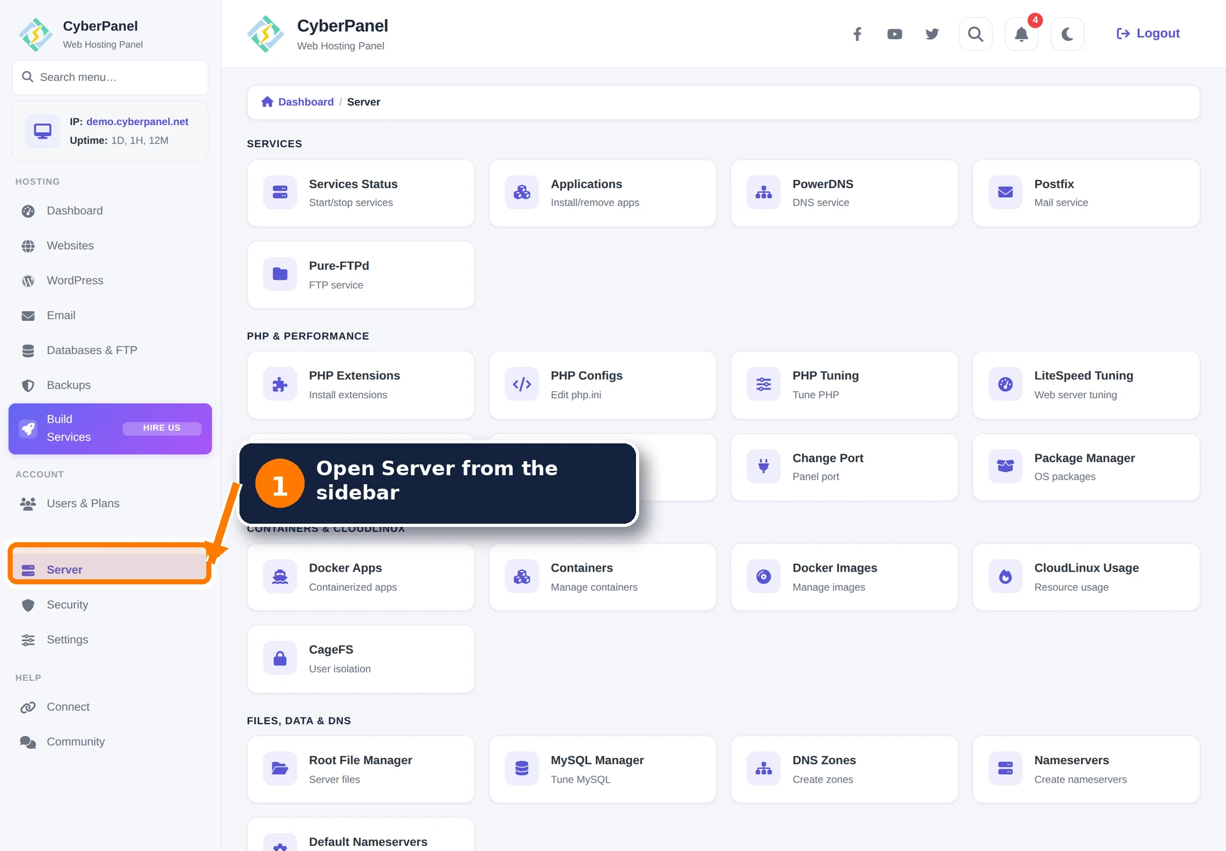
Task: Open the CloudLinux Usage card title
Action: (x=1087, y=568)
